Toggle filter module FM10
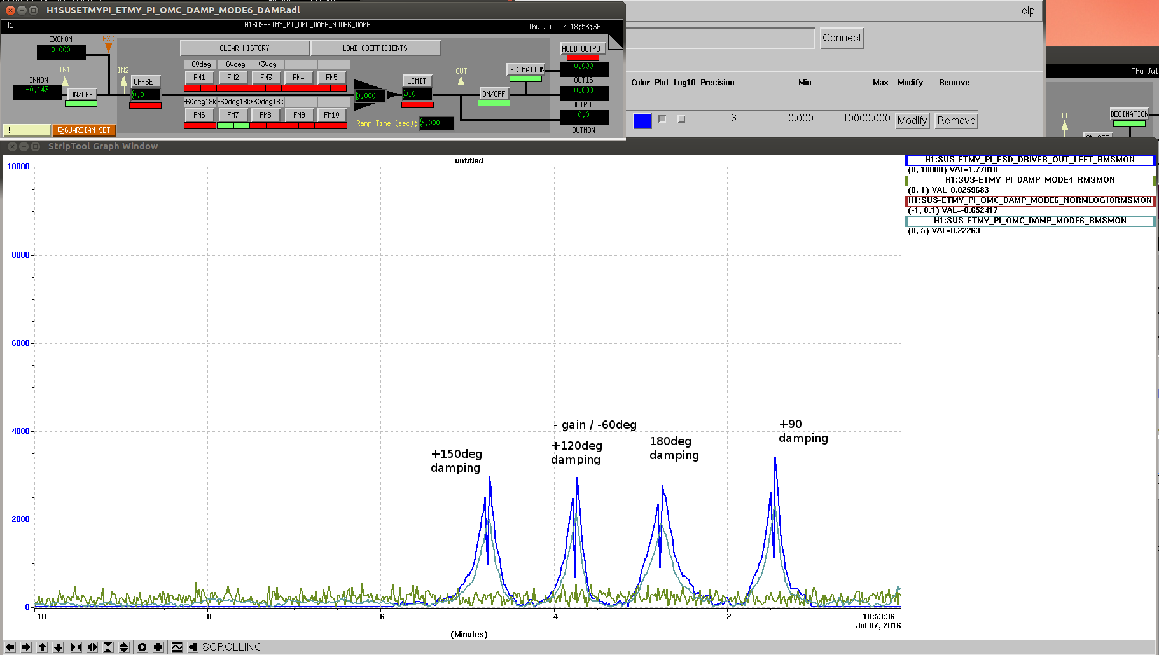The width and height of the screenshot is (1159, 655). point(331,115)
